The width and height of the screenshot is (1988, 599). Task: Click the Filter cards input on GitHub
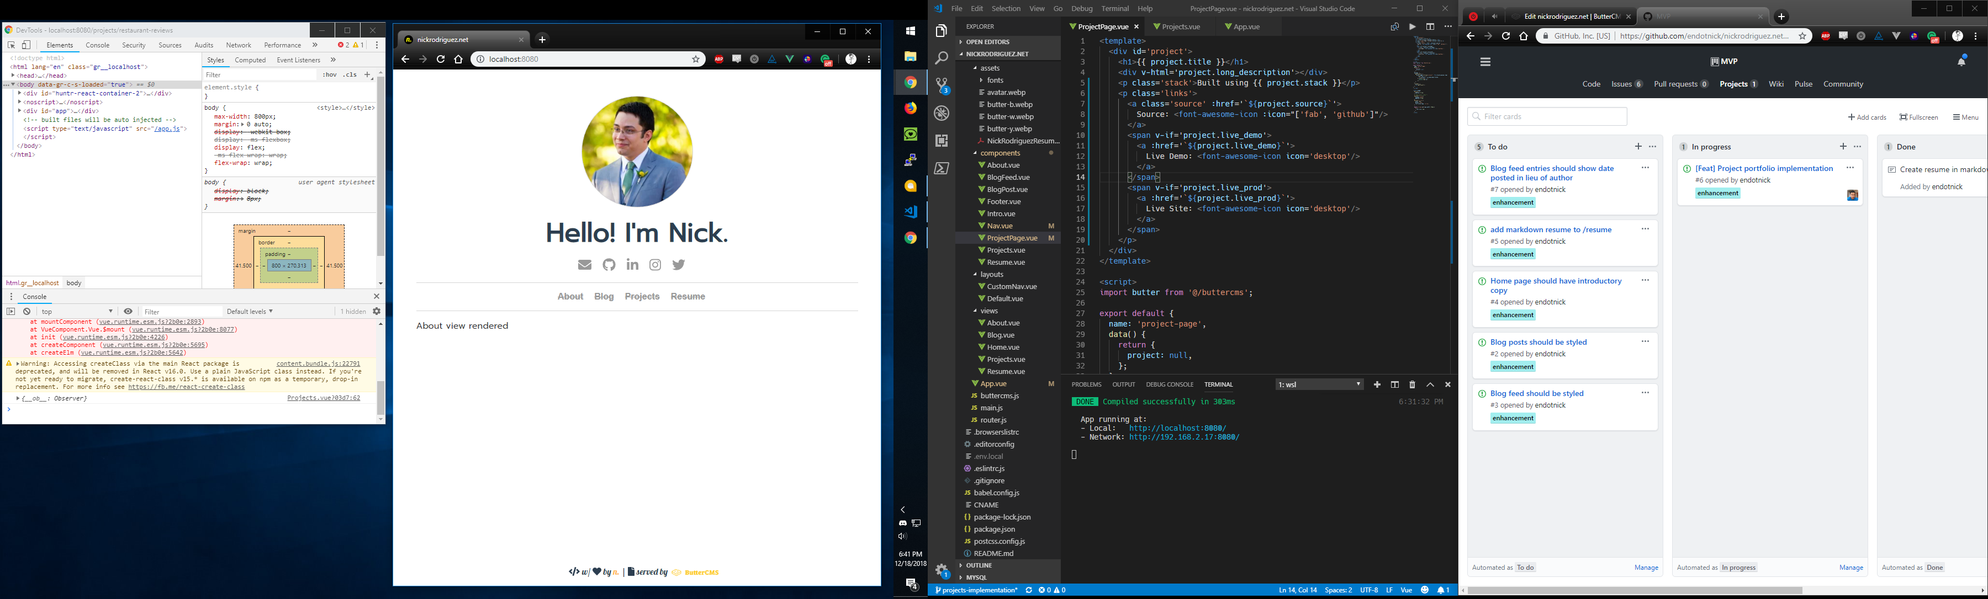1547,116
